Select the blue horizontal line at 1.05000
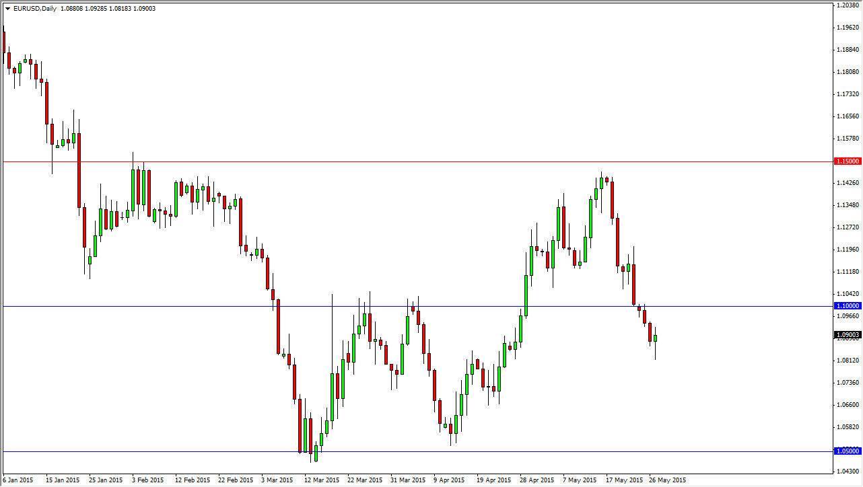This screenshot has width=863, height=487. click(x=417, y=451)
